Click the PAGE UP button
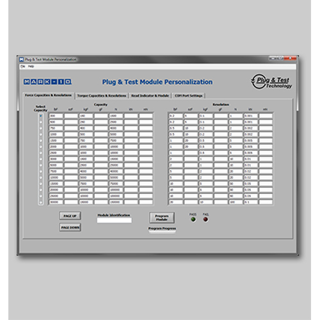The image size is (320, 320). point(70,216)
